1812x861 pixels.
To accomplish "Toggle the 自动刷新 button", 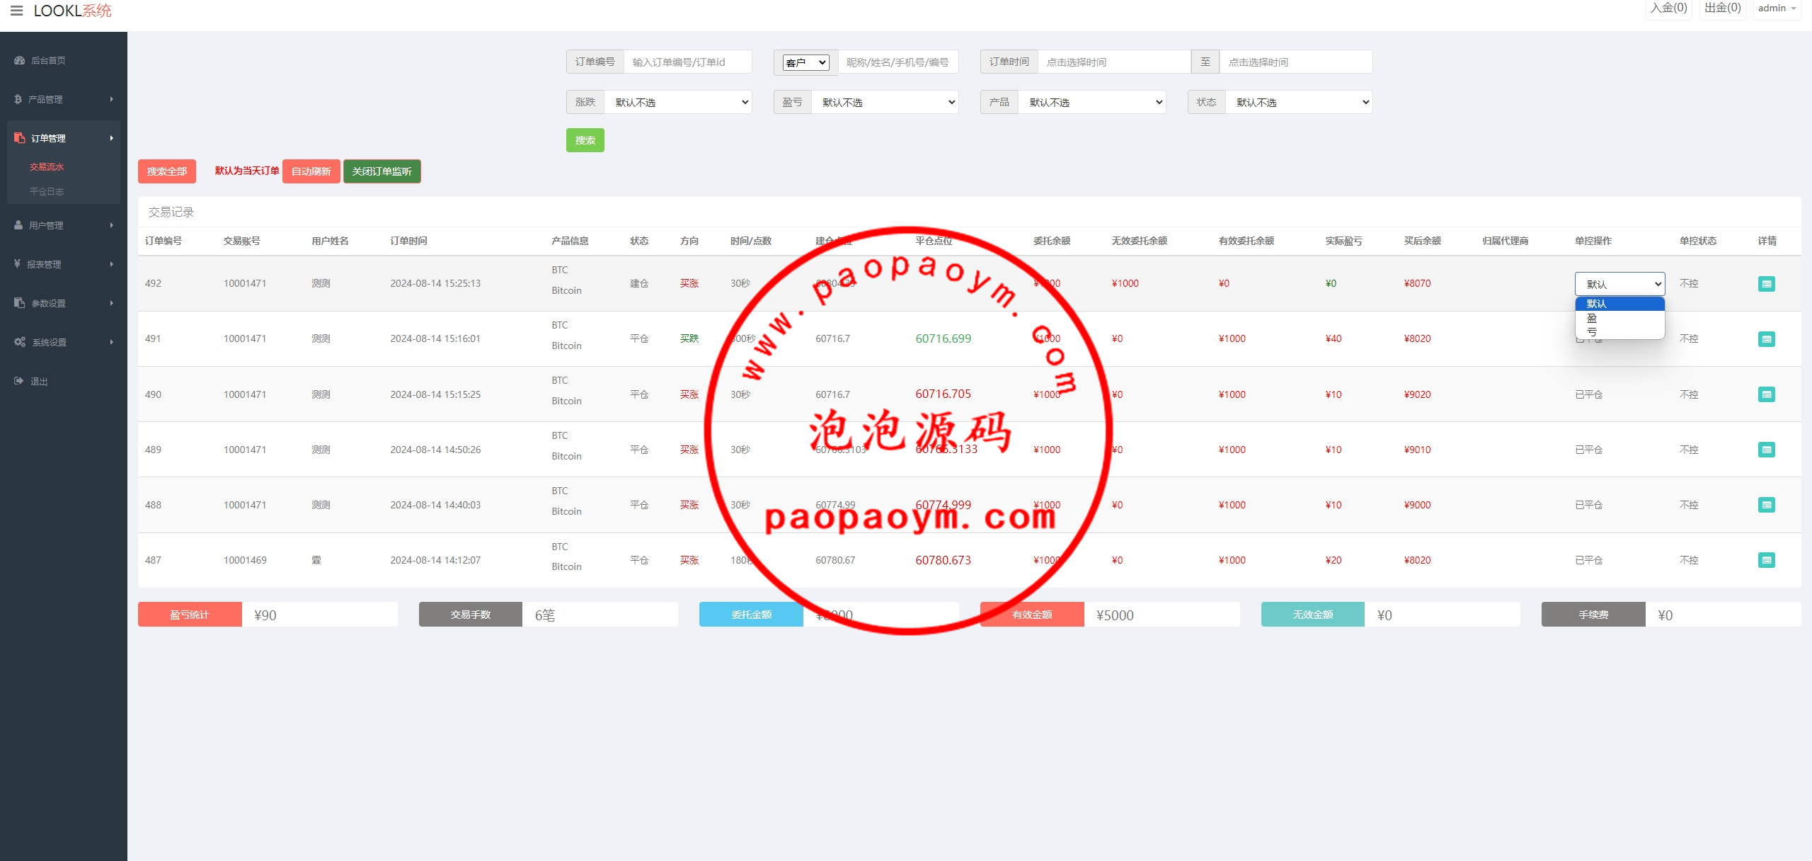I will pyautogui.click(x=311, y=171).
